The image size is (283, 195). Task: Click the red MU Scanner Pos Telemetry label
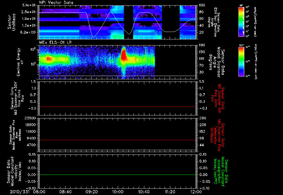[x=218, y=135]
